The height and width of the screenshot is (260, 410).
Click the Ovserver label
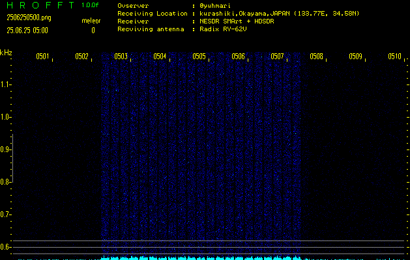[133, 6]
